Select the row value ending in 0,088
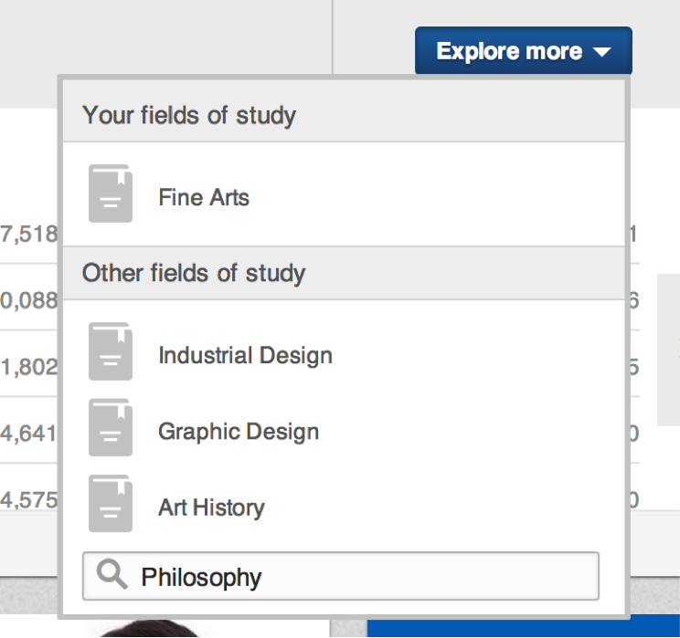The image size is (680, 638). tap(29, 300)
